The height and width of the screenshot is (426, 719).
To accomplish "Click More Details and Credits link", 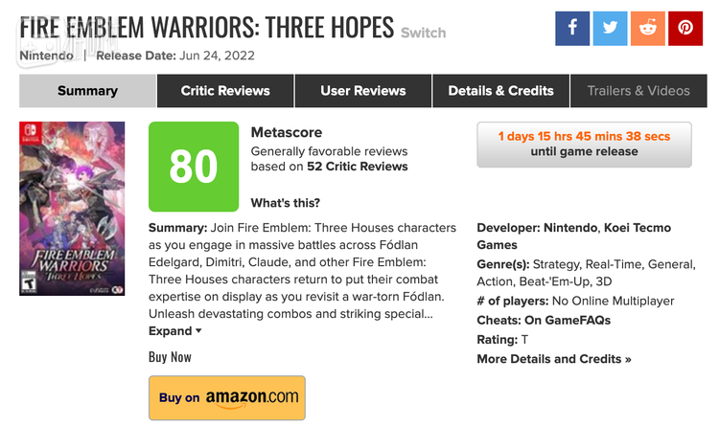I will click(554, 359).
